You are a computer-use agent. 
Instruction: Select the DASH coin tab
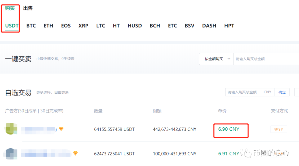209,26
